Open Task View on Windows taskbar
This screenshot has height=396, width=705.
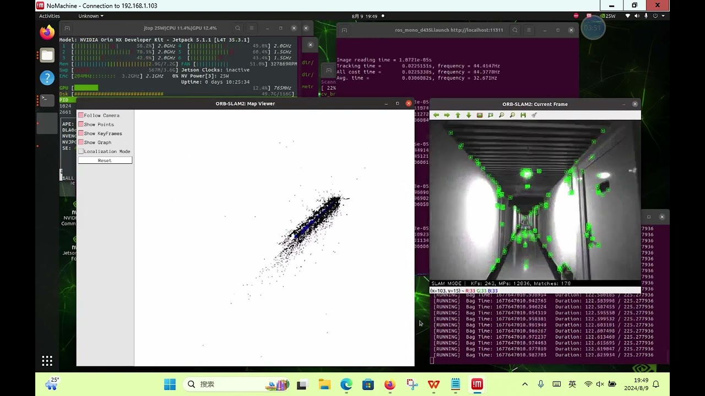(302, 384)
